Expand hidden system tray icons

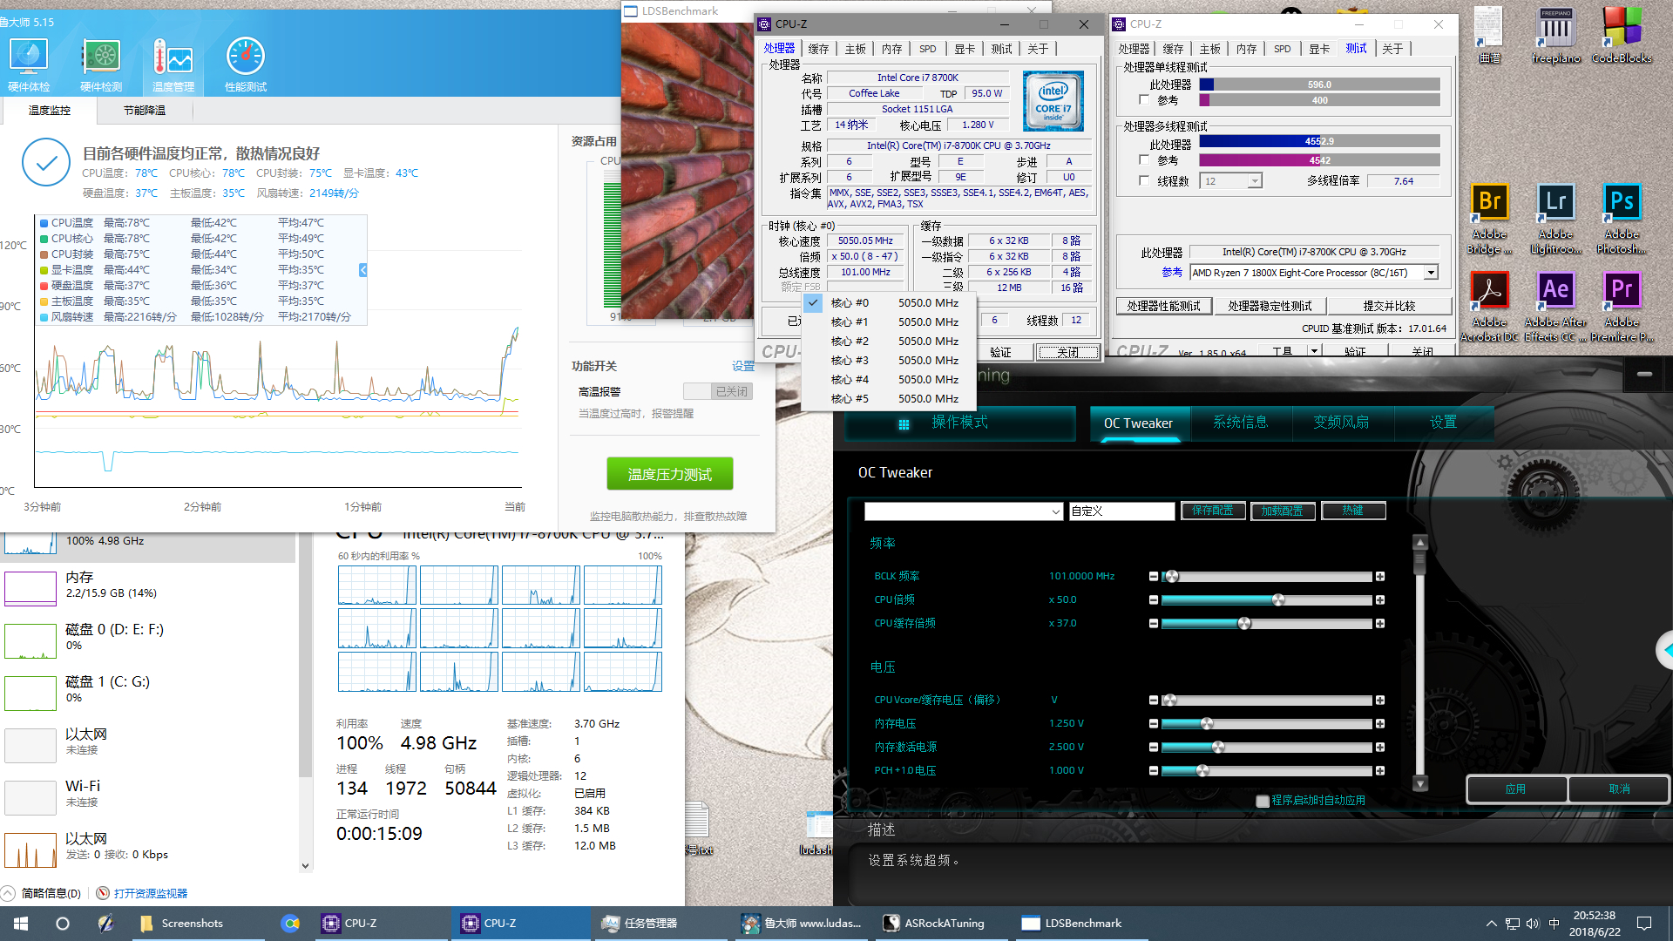coord(1491,924)
